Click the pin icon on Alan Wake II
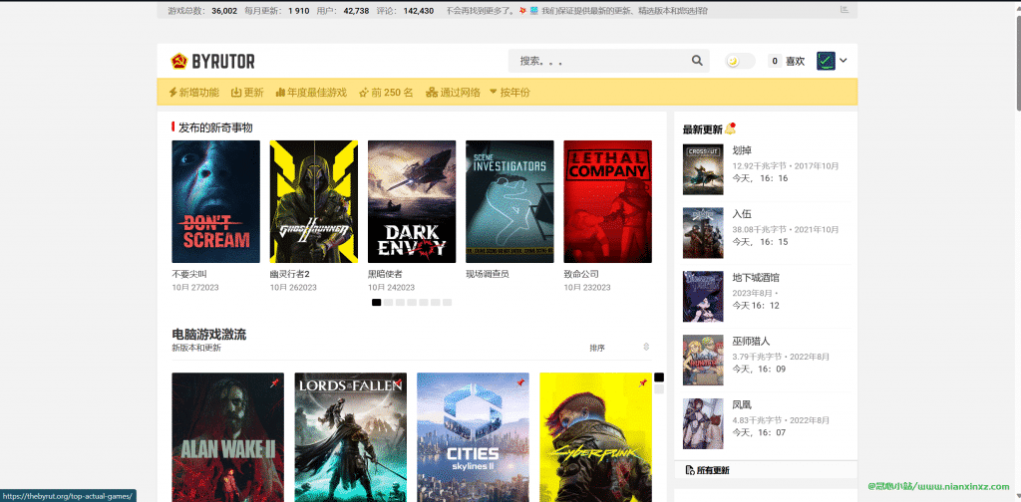 275,383
